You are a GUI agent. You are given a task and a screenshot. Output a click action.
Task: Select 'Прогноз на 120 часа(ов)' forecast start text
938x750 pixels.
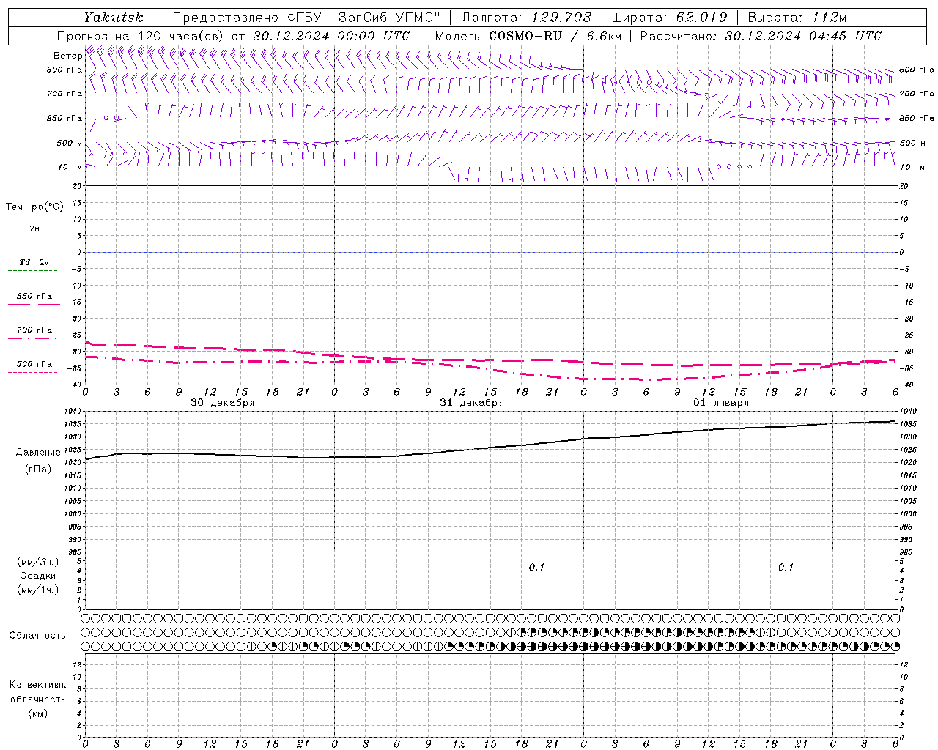coord(141,36)
